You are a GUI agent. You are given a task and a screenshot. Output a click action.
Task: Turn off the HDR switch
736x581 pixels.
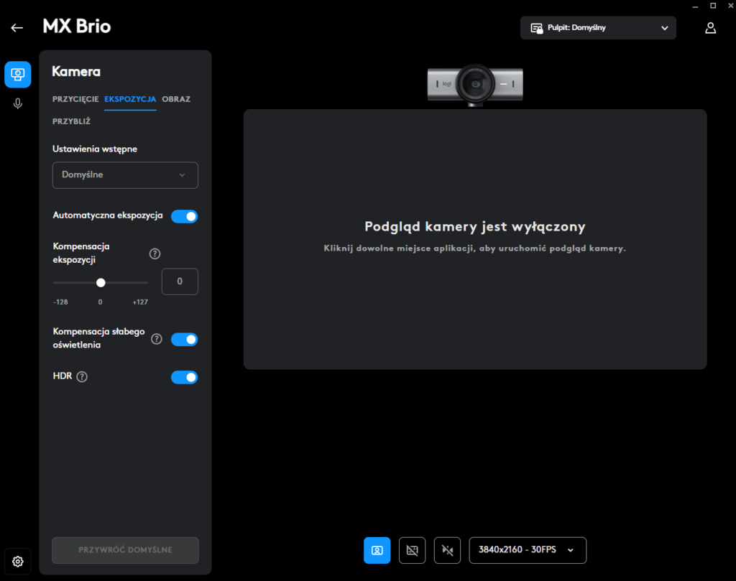click(x=185, y=377)
